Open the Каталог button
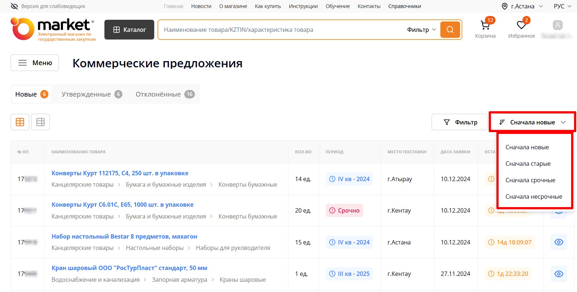This screenshot has width=577, height=292. tap(129, 30)
